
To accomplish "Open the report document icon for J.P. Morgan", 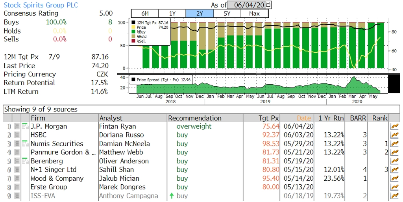I will [x=17, y=126].
